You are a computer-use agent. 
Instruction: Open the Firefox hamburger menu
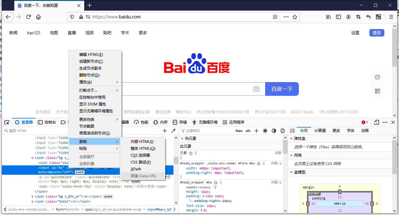(391, 17)
